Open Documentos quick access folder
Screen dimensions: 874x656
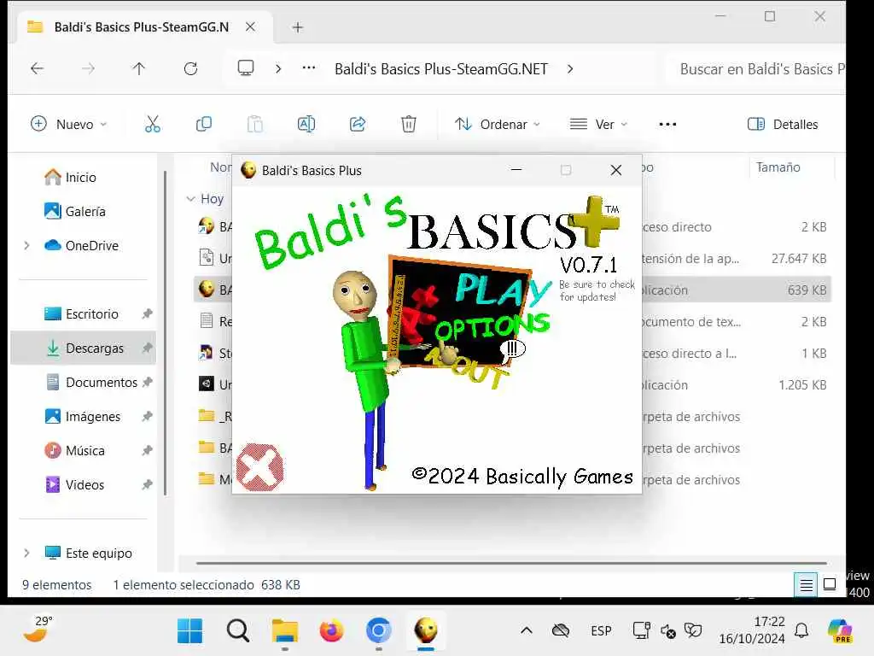pyautogui.click(x=101, y=382)
